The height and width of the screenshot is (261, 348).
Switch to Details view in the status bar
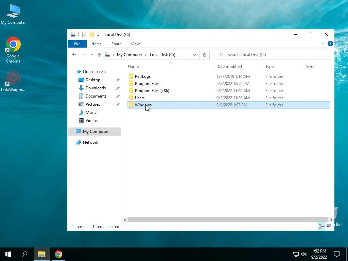pos(321,226)
